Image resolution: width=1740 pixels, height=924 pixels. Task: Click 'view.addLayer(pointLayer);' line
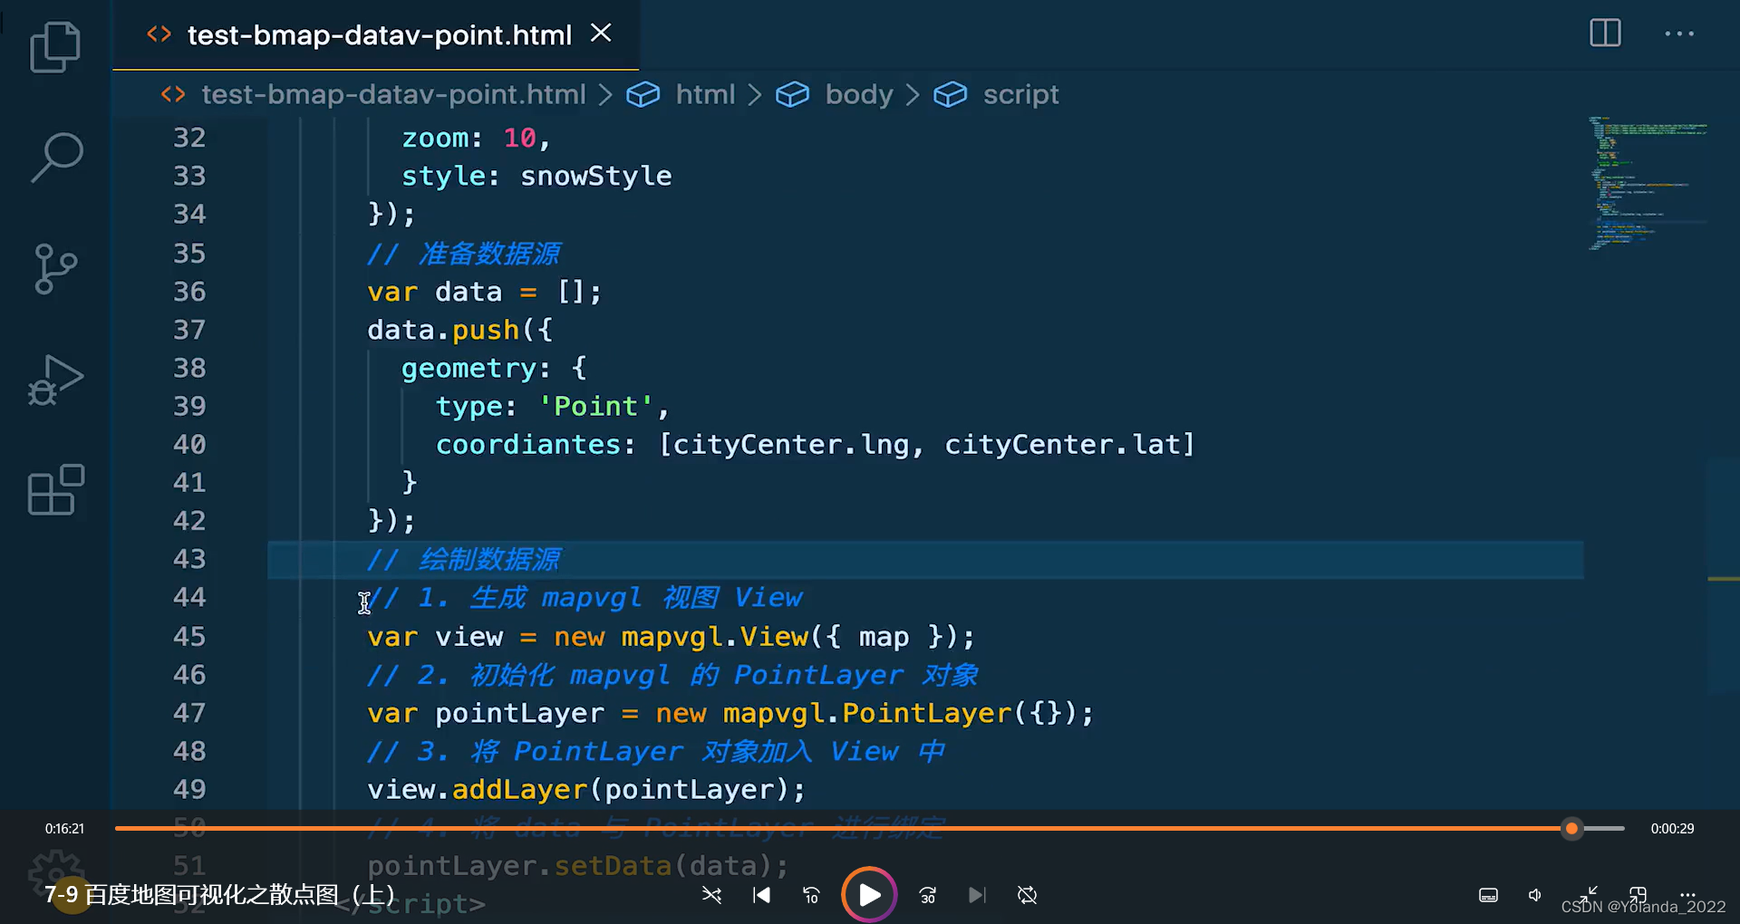586,790
